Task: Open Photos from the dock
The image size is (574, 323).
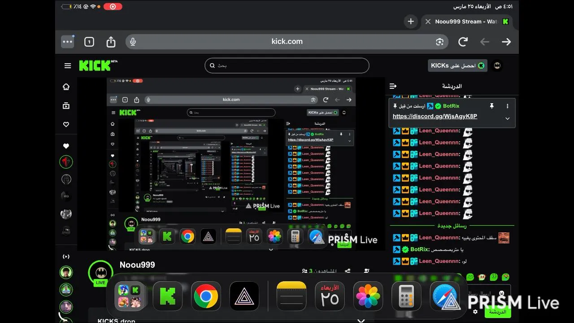Action: 368,297
